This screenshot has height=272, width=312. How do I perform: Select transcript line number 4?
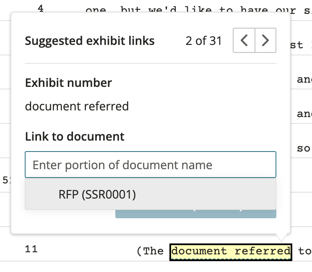41,8
